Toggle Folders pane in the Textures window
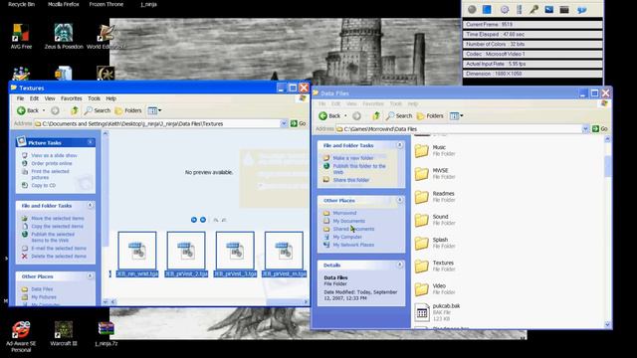 (128, 110)
